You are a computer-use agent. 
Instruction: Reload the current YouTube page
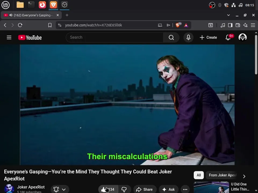20,25
